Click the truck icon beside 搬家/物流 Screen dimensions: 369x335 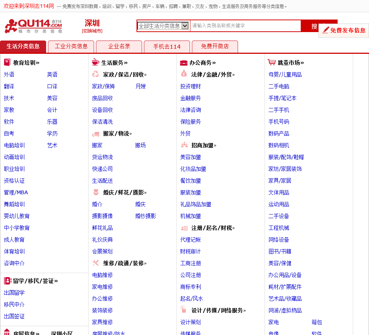[x=96, y=134]
